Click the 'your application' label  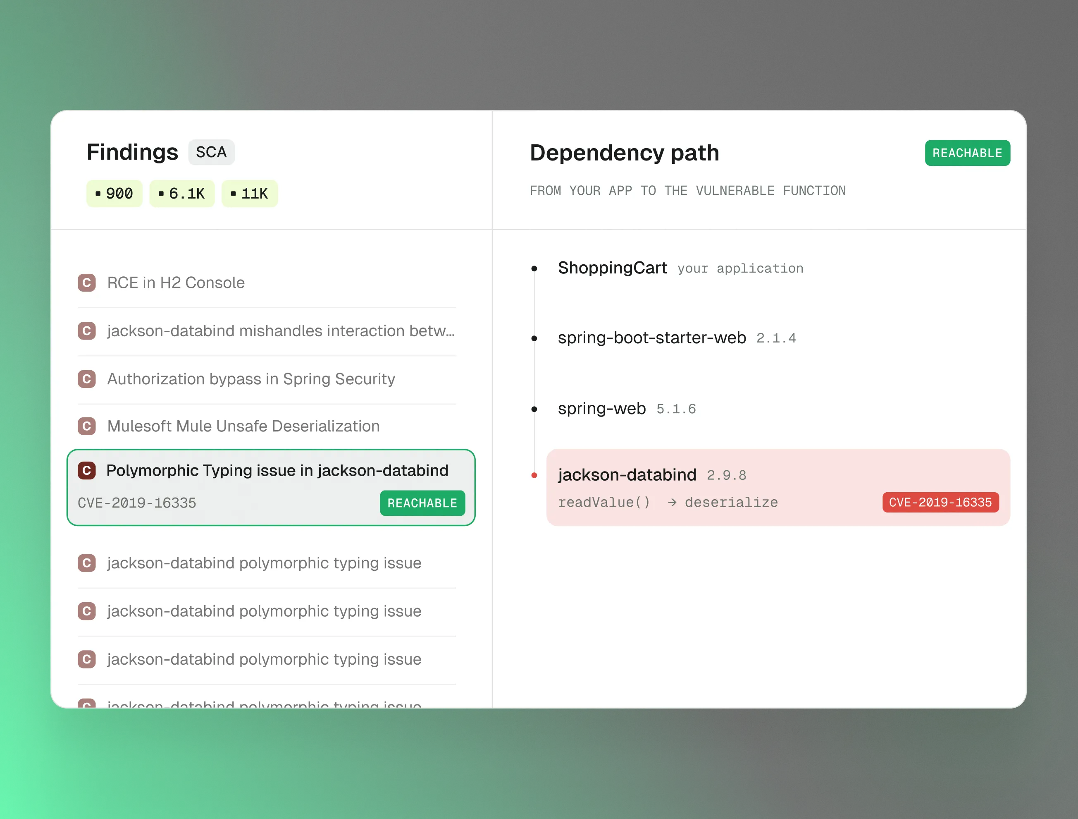point(740,268)
